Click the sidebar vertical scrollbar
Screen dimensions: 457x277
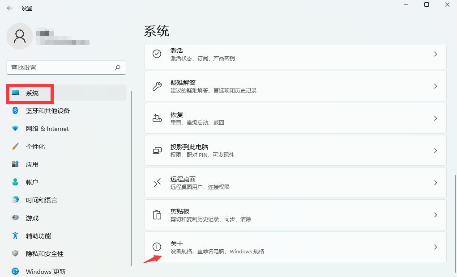[x=131, y=178]
